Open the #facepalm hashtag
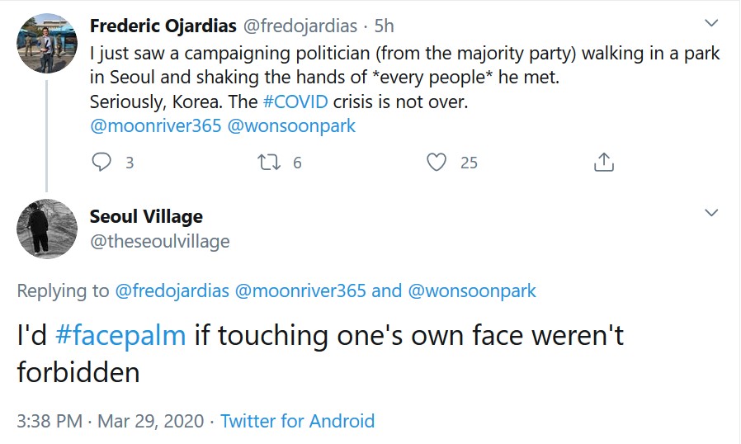Image resolution: width=741 pixels, height=444 pixels. (120, 336)
